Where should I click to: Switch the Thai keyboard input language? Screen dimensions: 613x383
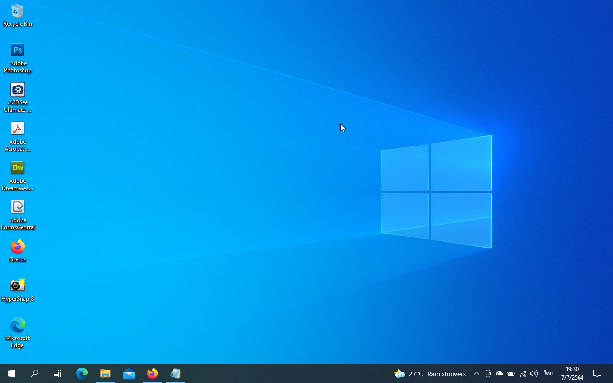[x=548, y=373]
